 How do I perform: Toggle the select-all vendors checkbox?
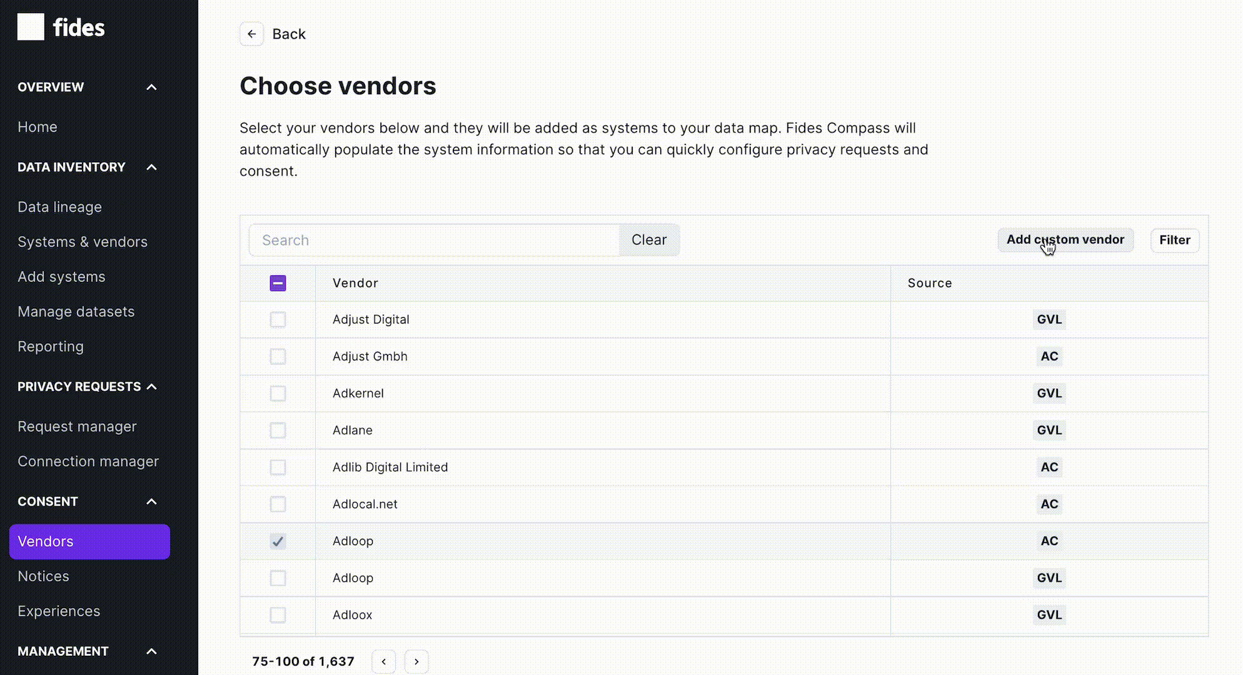pyautogui.click(x=278, y=283)
